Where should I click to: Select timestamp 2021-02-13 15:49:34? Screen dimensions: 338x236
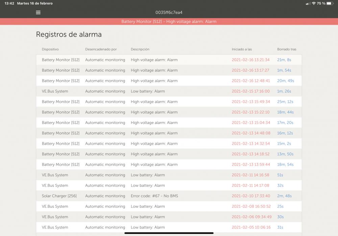[x=251, y=102]
